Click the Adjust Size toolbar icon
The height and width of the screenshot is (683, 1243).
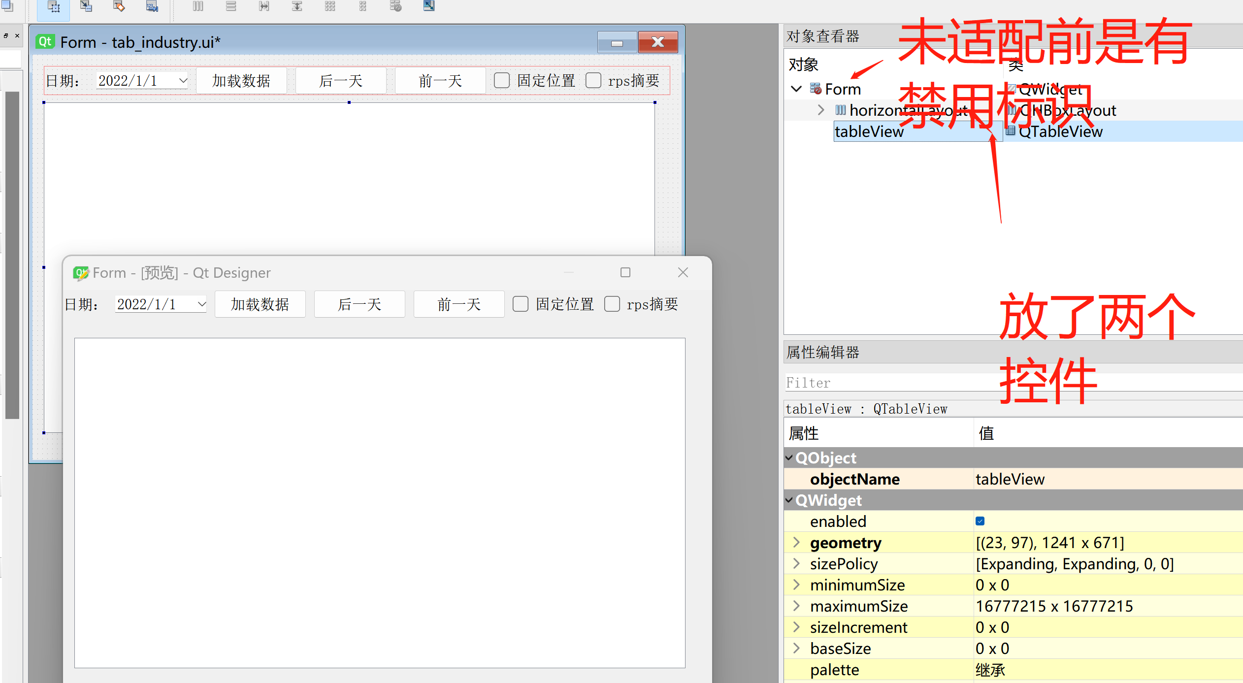429,6
